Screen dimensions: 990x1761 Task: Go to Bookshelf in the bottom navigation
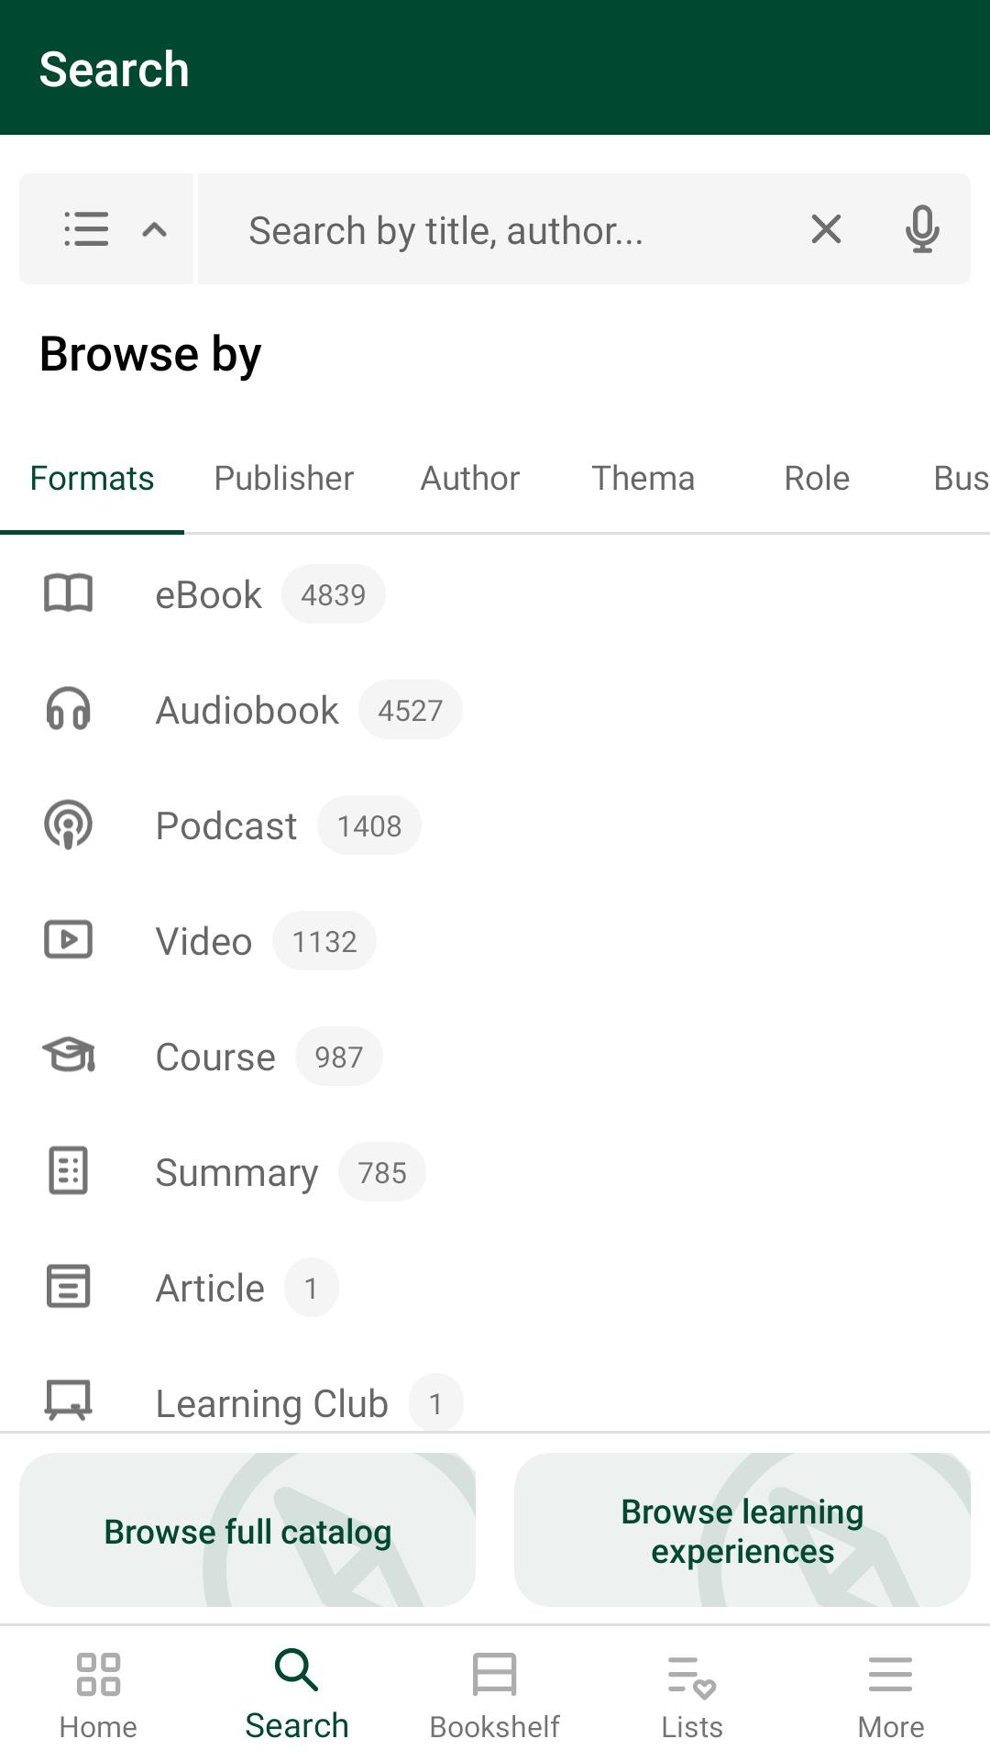click(495, 1695)
